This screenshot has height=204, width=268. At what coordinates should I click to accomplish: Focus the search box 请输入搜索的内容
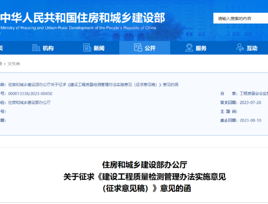point(241,18)
